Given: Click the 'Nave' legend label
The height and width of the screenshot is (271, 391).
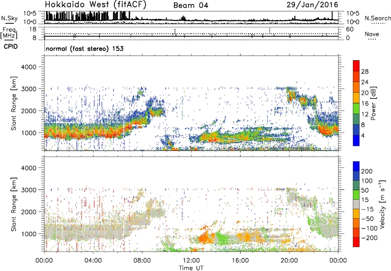Looking at the screenshot, I should 372,34.
